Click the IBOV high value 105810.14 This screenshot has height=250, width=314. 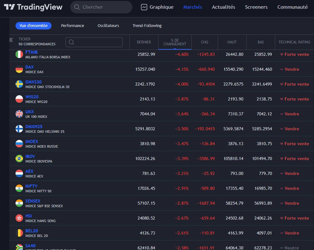click(233, 158)
